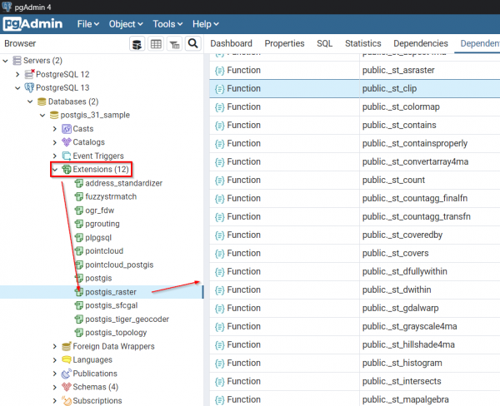Image resolution: width=500 pixels, height=406 pixels.
Task: Switch to the Dashboard tab
Action: tap(231, 43)
